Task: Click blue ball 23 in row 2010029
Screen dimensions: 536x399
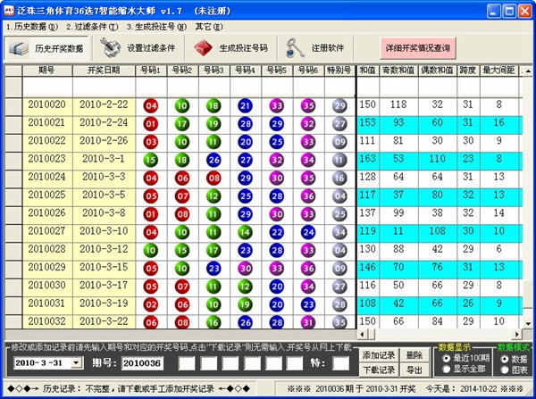Action: (214, 268)
